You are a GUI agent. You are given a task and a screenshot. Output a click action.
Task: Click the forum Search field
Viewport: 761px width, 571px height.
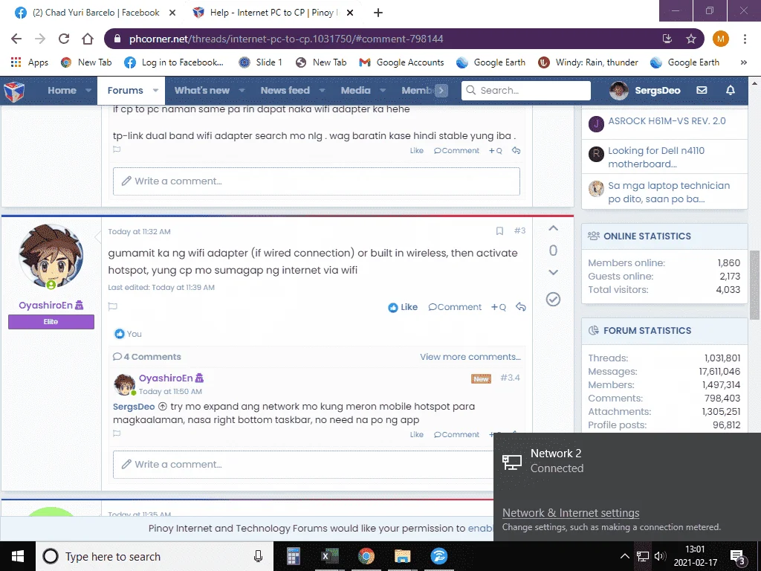(x=526, y=90)
